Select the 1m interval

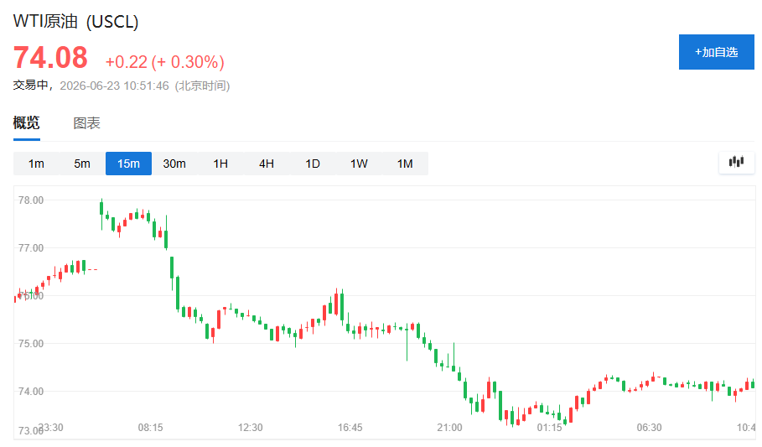click(x=36, y=164)
